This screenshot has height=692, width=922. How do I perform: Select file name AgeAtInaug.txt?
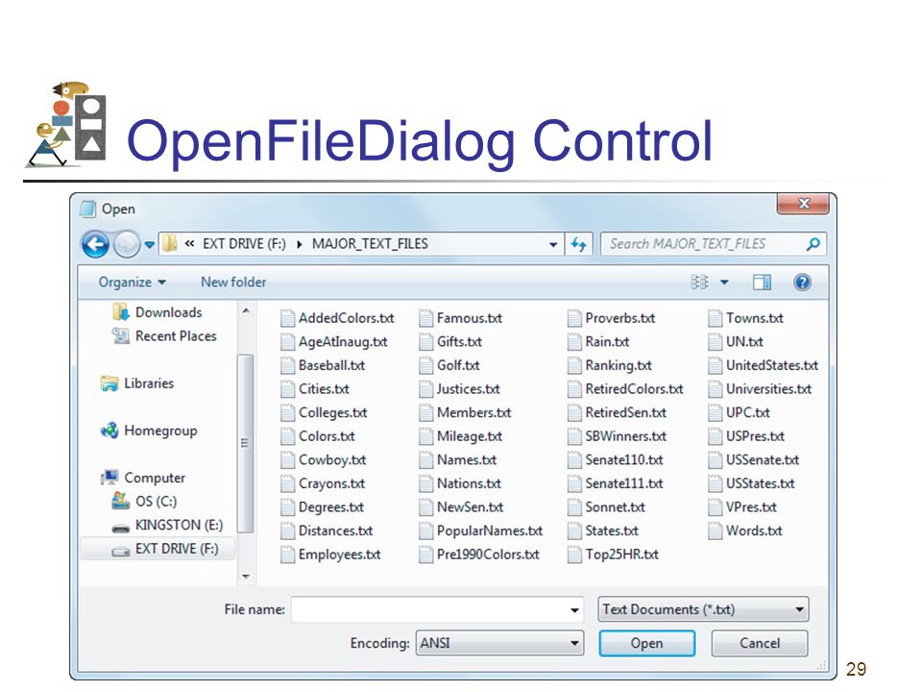(x=343, y=342)
